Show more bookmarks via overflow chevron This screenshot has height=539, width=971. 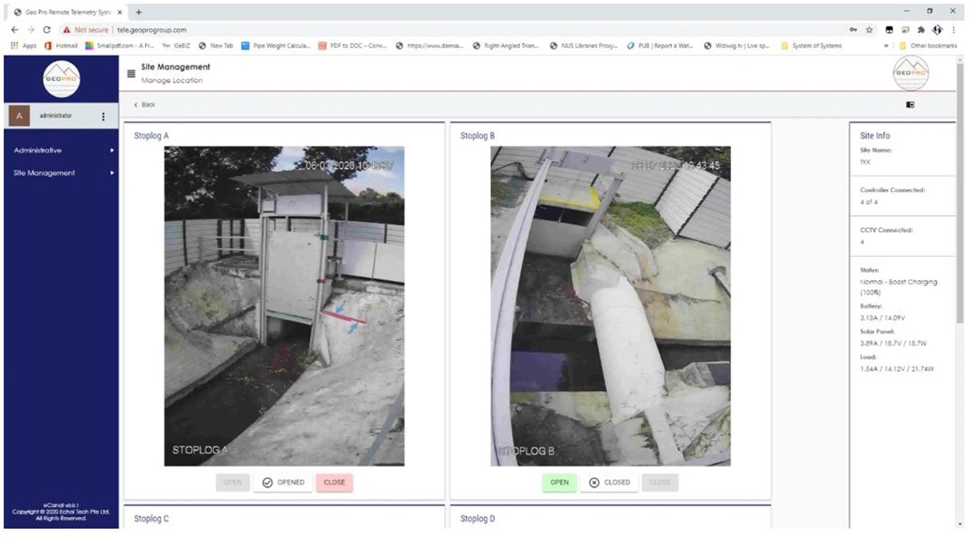pos(886,45)
